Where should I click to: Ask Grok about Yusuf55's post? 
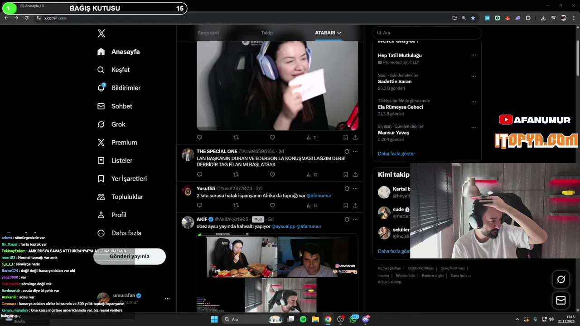347,188
